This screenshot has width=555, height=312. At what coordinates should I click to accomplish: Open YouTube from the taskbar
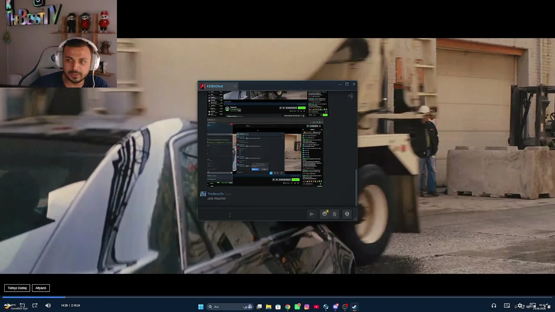pos(316,307)
